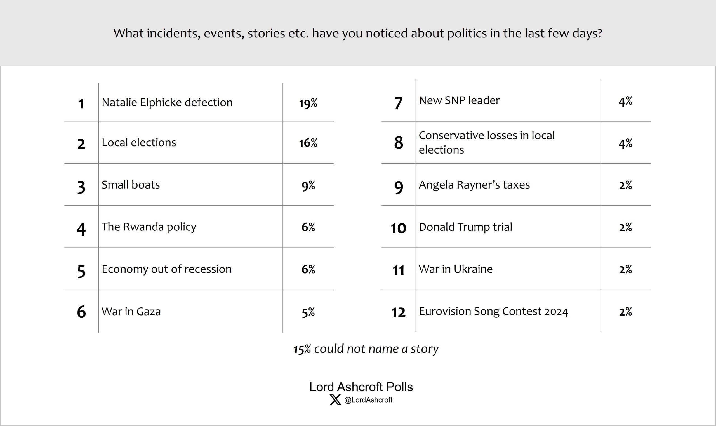Screen dimensions: 716x426
Task: Select the rank number 10
Action: [x=398, y=228]
